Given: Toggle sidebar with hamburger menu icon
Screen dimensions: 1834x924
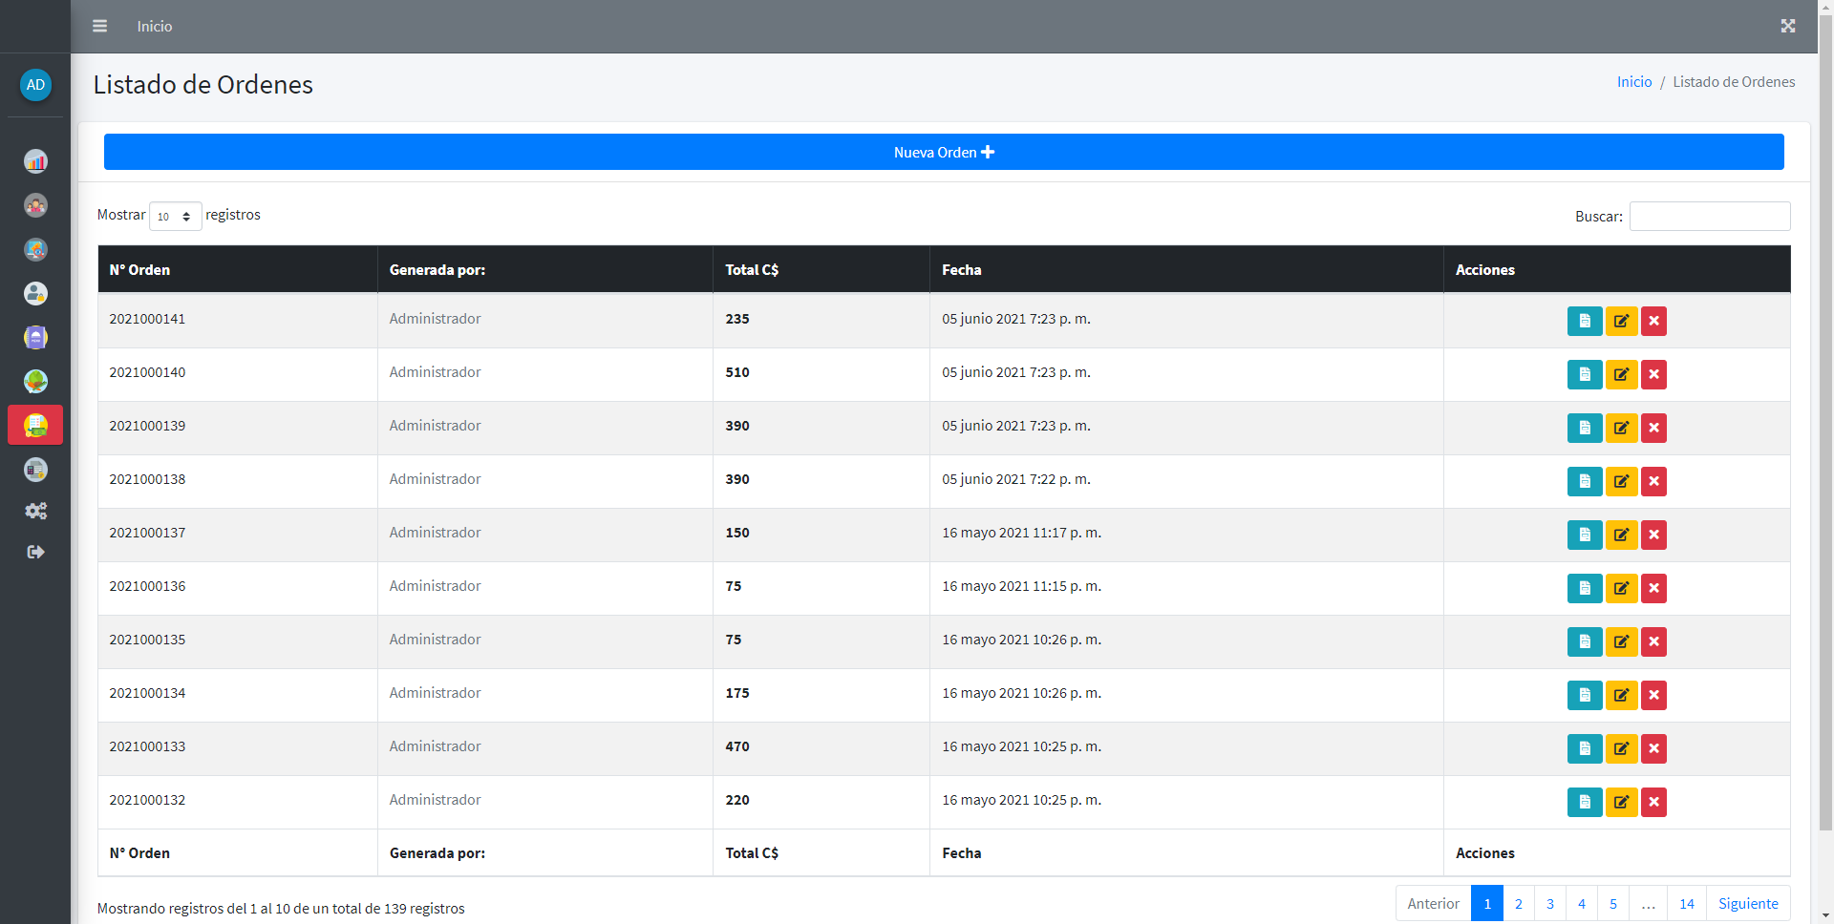Looking at the screenshot, I should coord(99,26).
